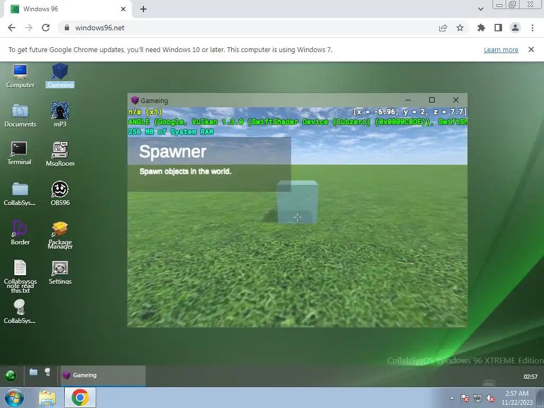The width and height of the screenshot is (544, 408).
Task: Open the Computer desktop icon
Action: tap(20, 76)
